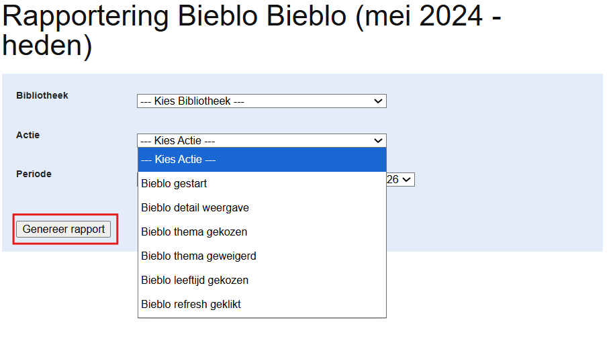Pick the 'Bieblo refresh geklikt' option
This screenshot has width=613, height=357.
tap(191, 305)
